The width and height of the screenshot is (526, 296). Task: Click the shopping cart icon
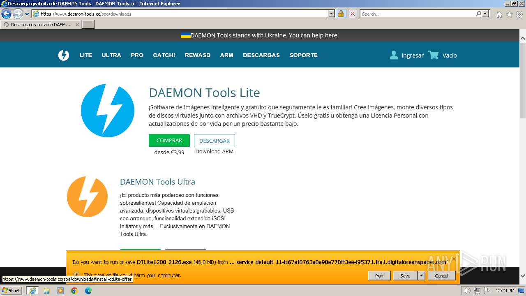point(433,55)
